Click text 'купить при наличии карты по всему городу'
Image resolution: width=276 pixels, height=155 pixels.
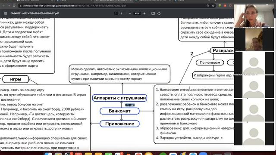(x=107, y=79)
